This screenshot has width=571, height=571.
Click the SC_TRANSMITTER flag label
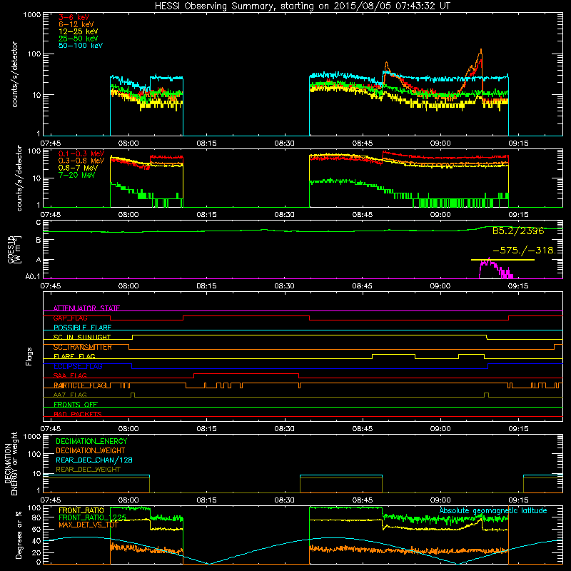tap(83, 347)
